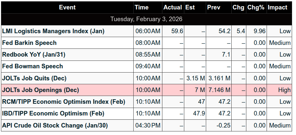Open the highlighted JOLTs Job Openings event
This screenshot has width=296, height=135.
point(41,90)
